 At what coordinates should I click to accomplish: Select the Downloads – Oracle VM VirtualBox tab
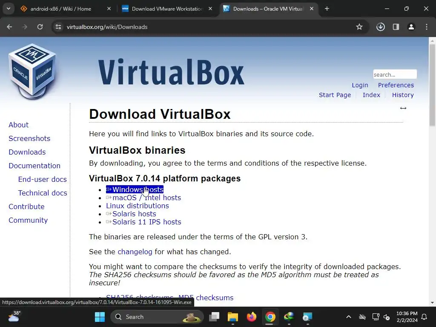[268, 9]
